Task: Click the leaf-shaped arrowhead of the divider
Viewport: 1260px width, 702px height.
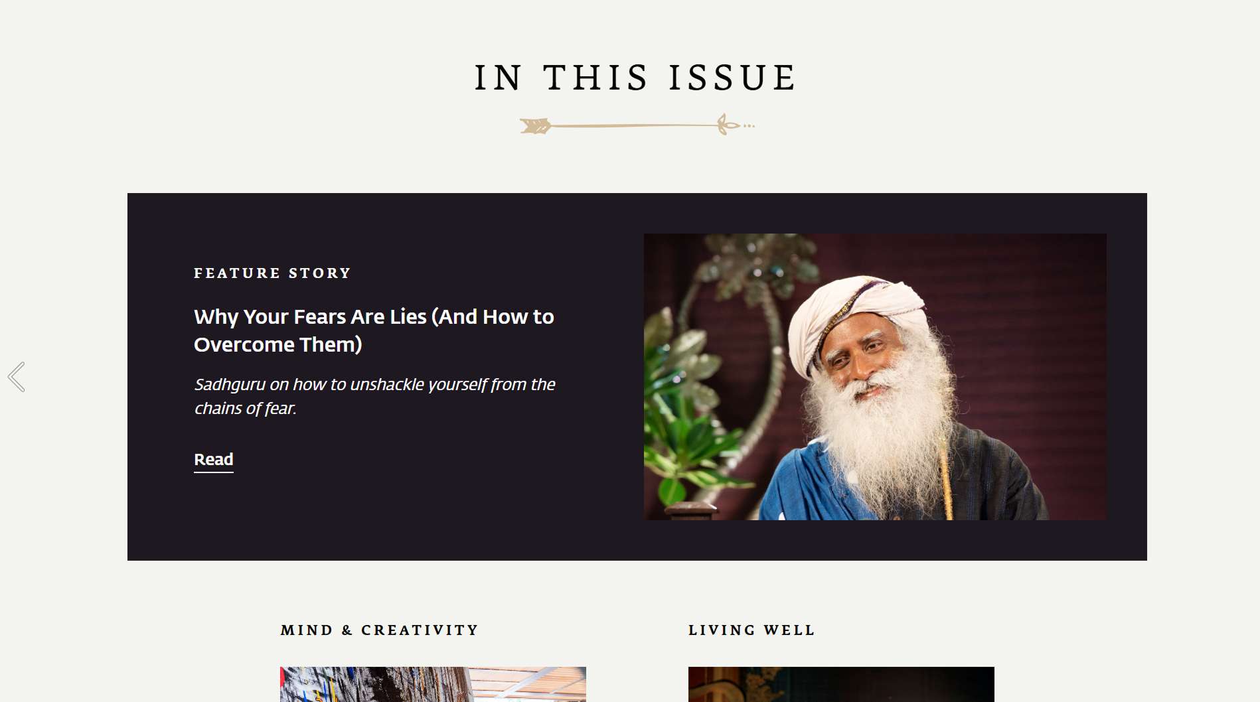Action: [728, 124]
